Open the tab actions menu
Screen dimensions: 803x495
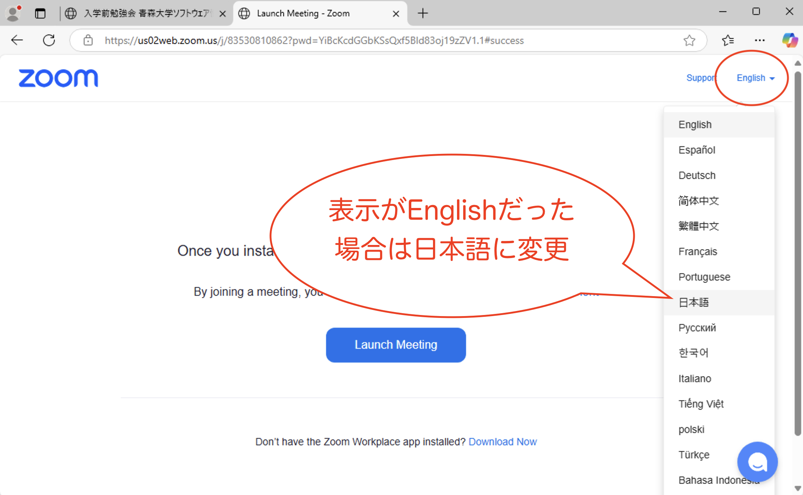(x=40, y=13)
